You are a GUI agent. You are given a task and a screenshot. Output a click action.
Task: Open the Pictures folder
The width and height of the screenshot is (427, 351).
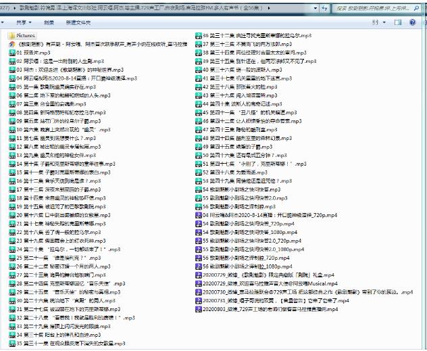[25, 35]
